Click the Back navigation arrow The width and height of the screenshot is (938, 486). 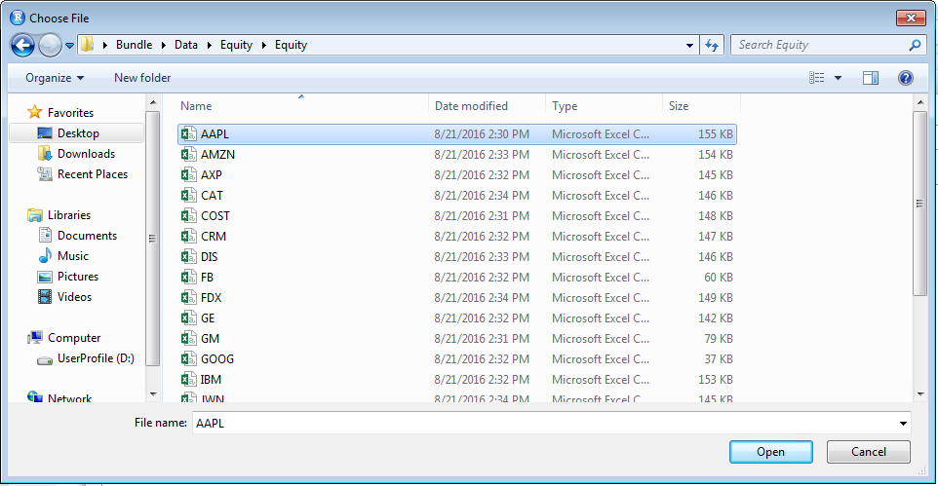tap(22, 46)
